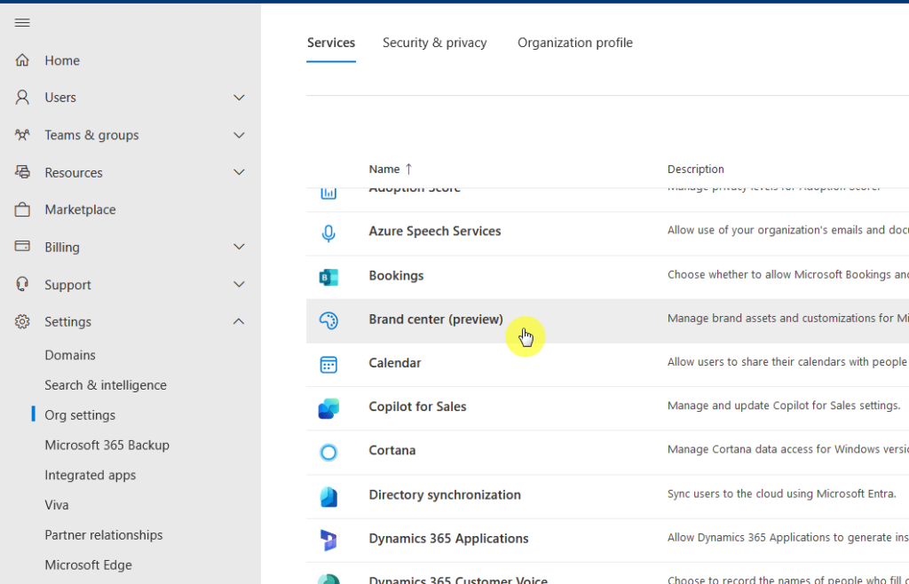Image resolution: width=909 pixels, height=584 pixels.
Task: Select Org settings in sidebar
Action: tap(80, 414)
